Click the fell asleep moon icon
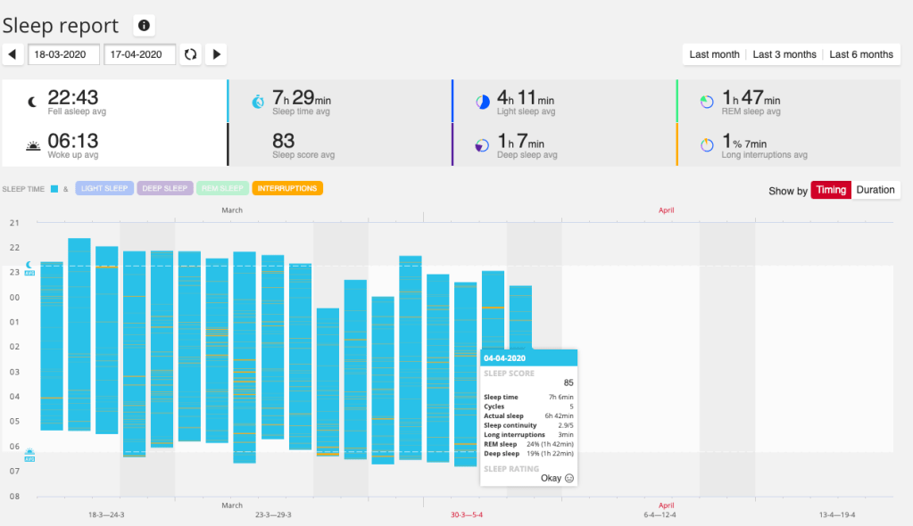Image resolution: width=913 pixels, height=526 pixels. coord(33,102)
